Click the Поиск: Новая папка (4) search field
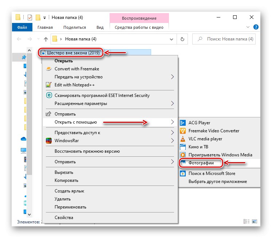The image size is (272, 238). 224,39
